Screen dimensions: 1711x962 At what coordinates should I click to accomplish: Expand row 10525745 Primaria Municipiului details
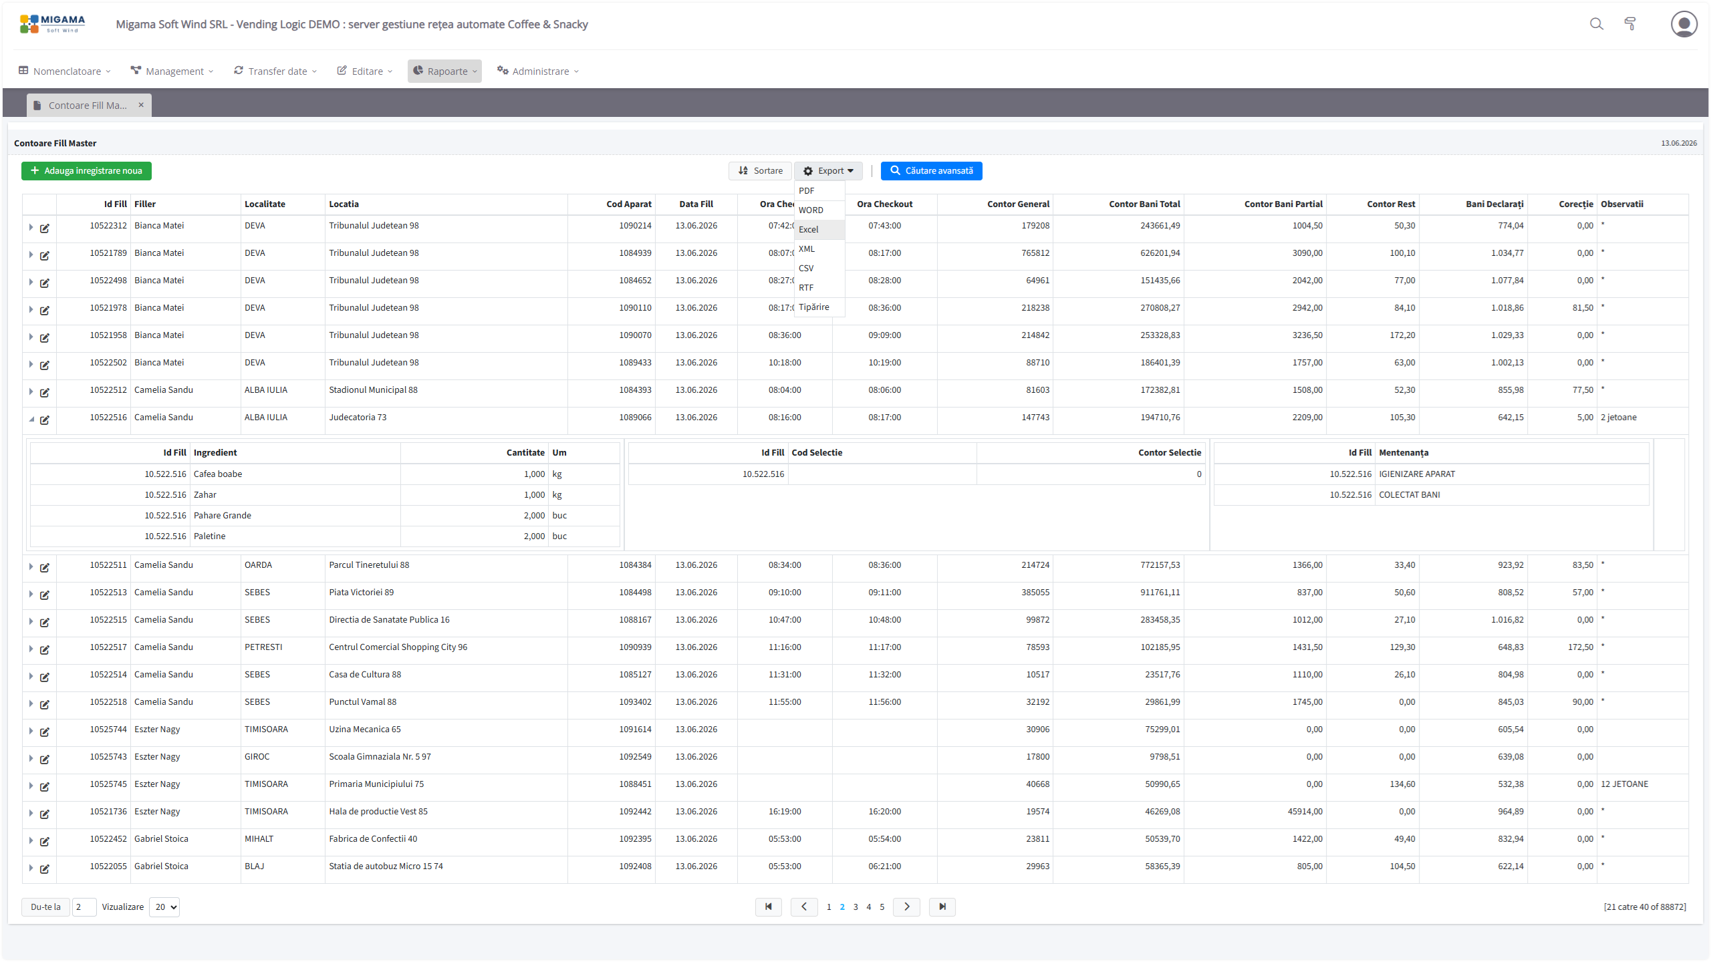(x=31, y=786)
